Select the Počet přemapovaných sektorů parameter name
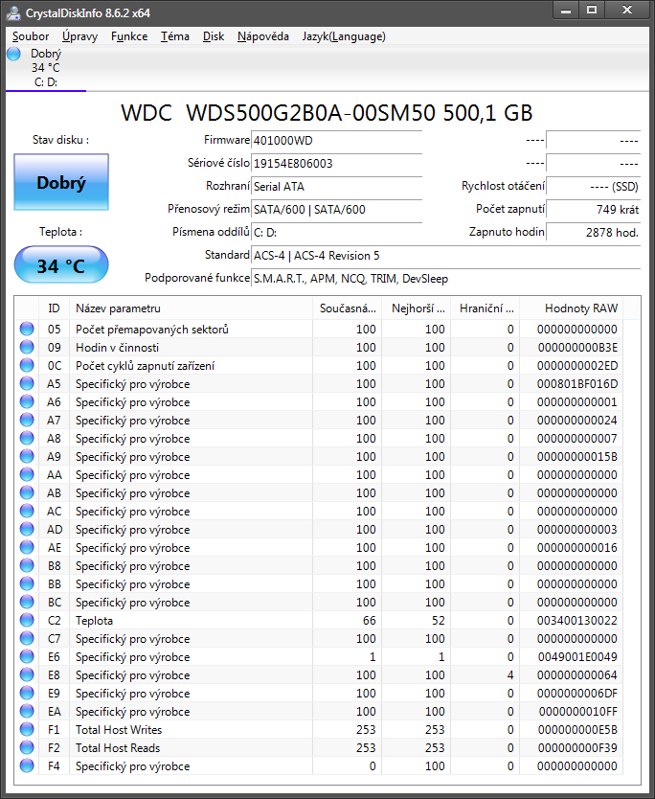Screen dimensions: 655x799 point(152,330)
